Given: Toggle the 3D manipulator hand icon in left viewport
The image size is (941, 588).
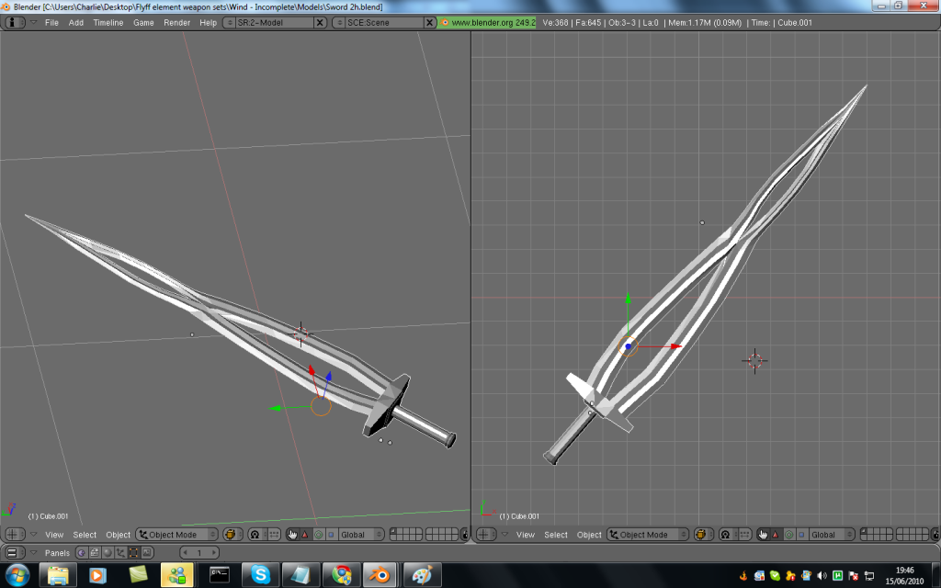Looking at the screenshot, I should [x=292, y=535].
